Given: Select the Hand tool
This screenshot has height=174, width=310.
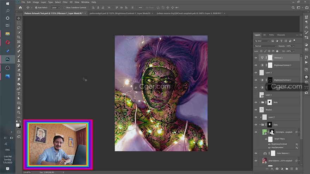Looking at the screenshot, I should (x=19, y=108).
